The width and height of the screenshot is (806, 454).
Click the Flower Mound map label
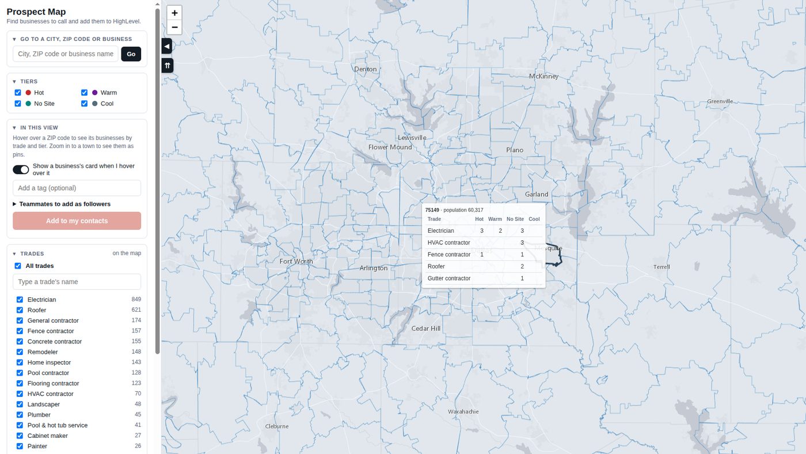(x=390, y=147)
